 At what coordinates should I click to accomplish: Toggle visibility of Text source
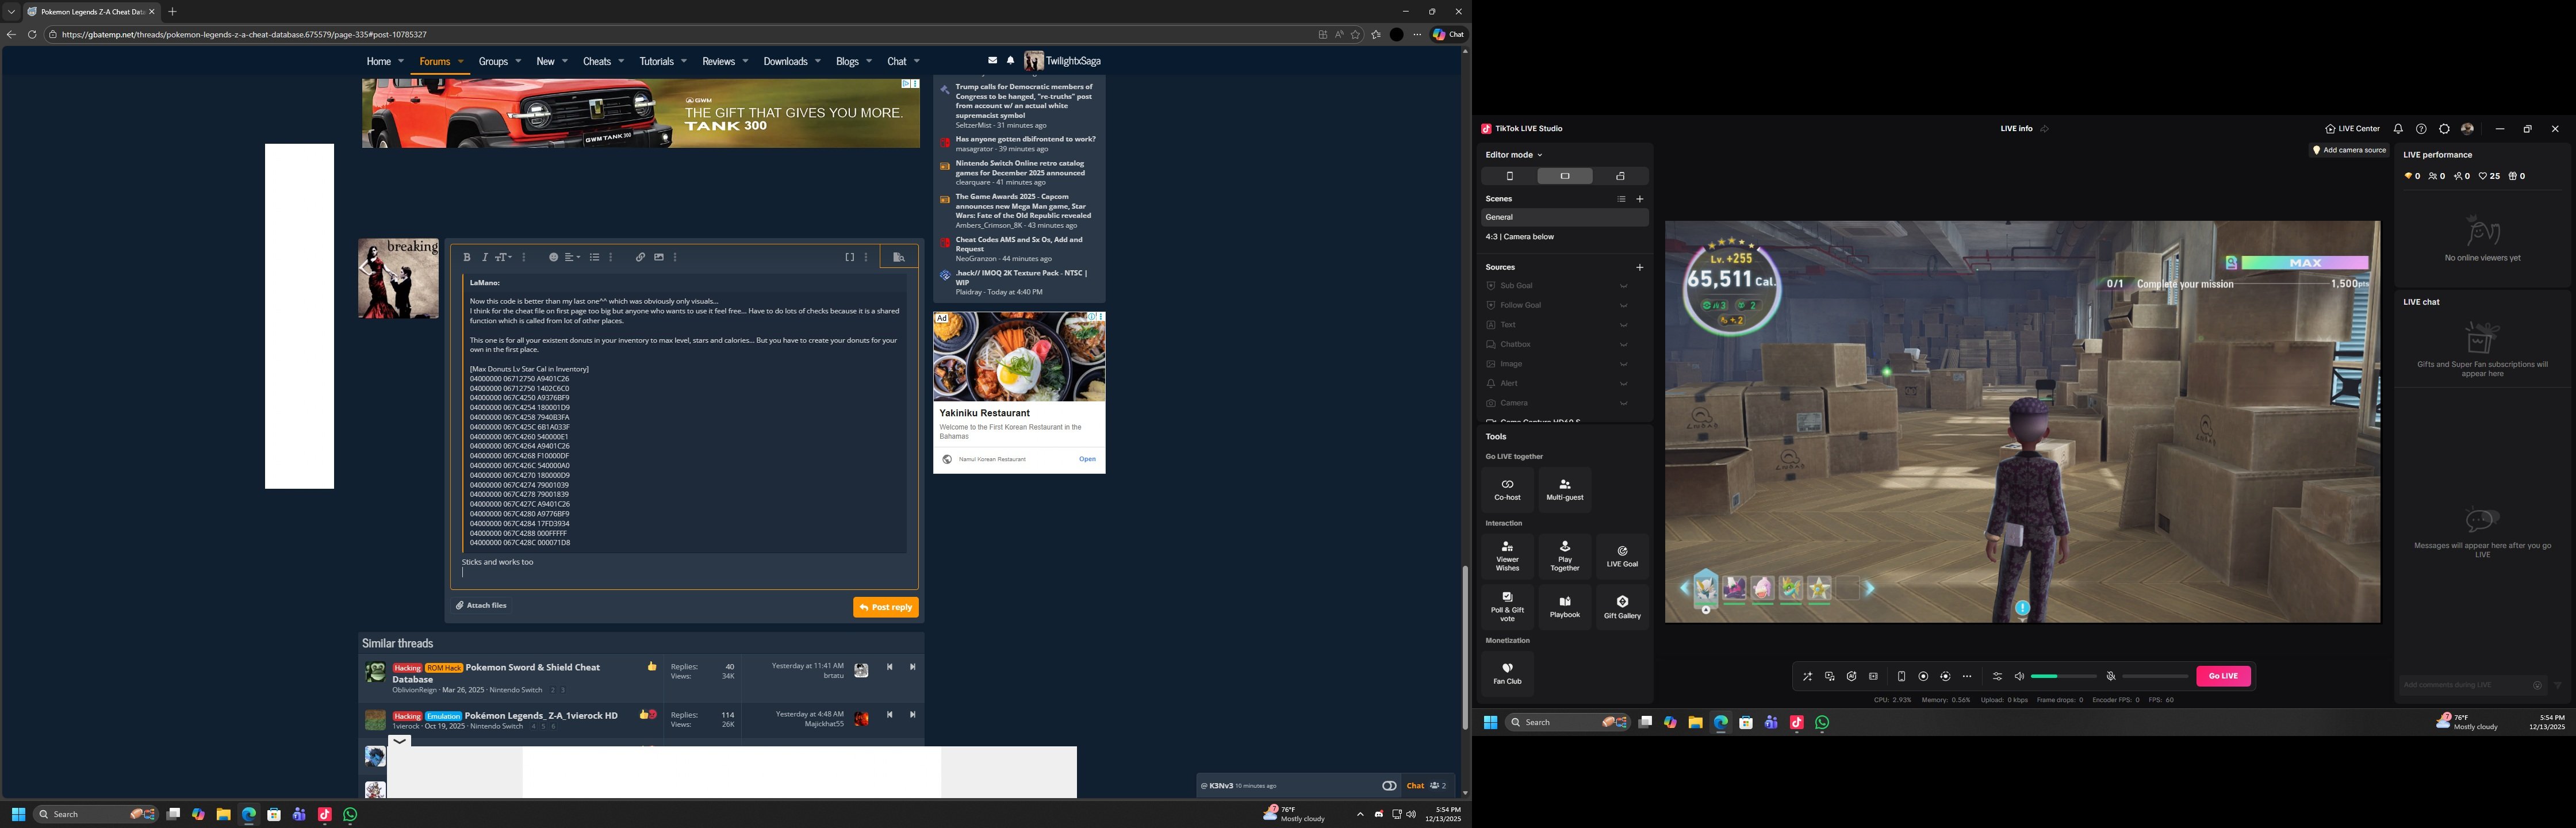[1623, 325]
